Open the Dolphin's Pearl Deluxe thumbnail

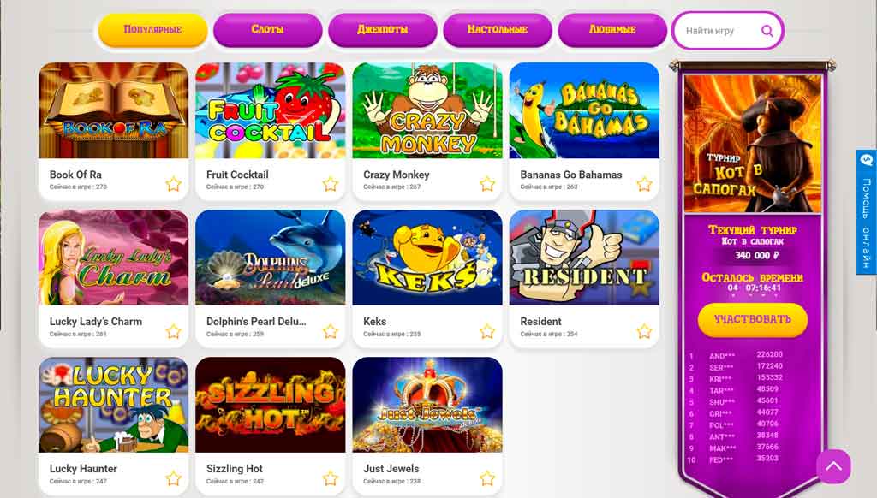pyautogui.click(x=271, y=258)
